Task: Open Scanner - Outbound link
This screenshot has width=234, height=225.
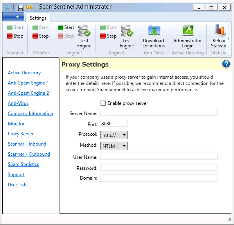Action: (29, 154)
